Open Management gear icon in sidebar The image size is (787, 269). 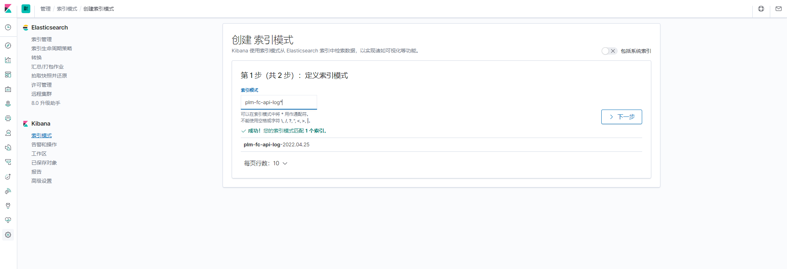(8, 235)
